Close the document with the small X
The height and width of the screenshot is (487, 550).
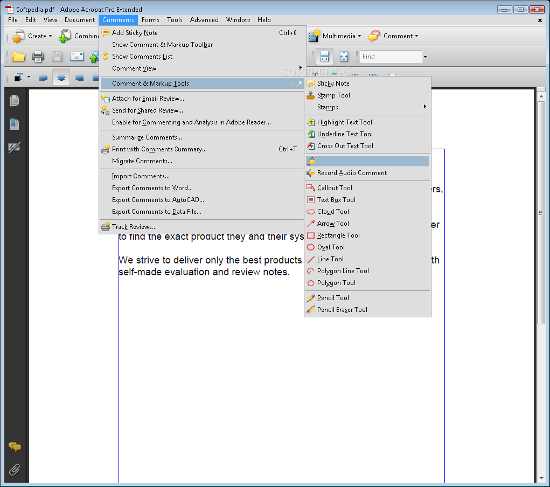tap(540, 20)
